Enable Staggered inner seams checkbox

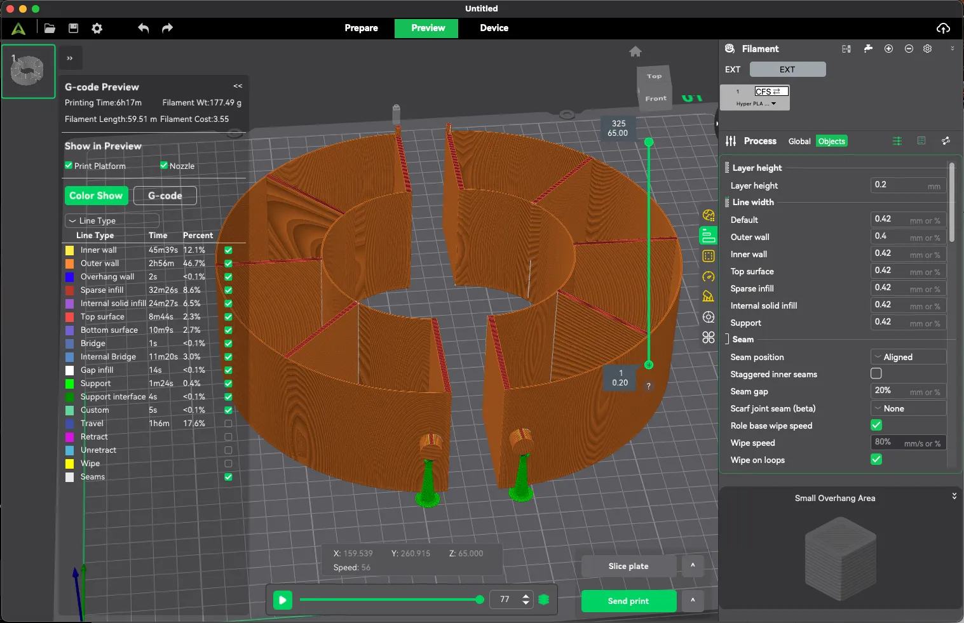(876, 374)
